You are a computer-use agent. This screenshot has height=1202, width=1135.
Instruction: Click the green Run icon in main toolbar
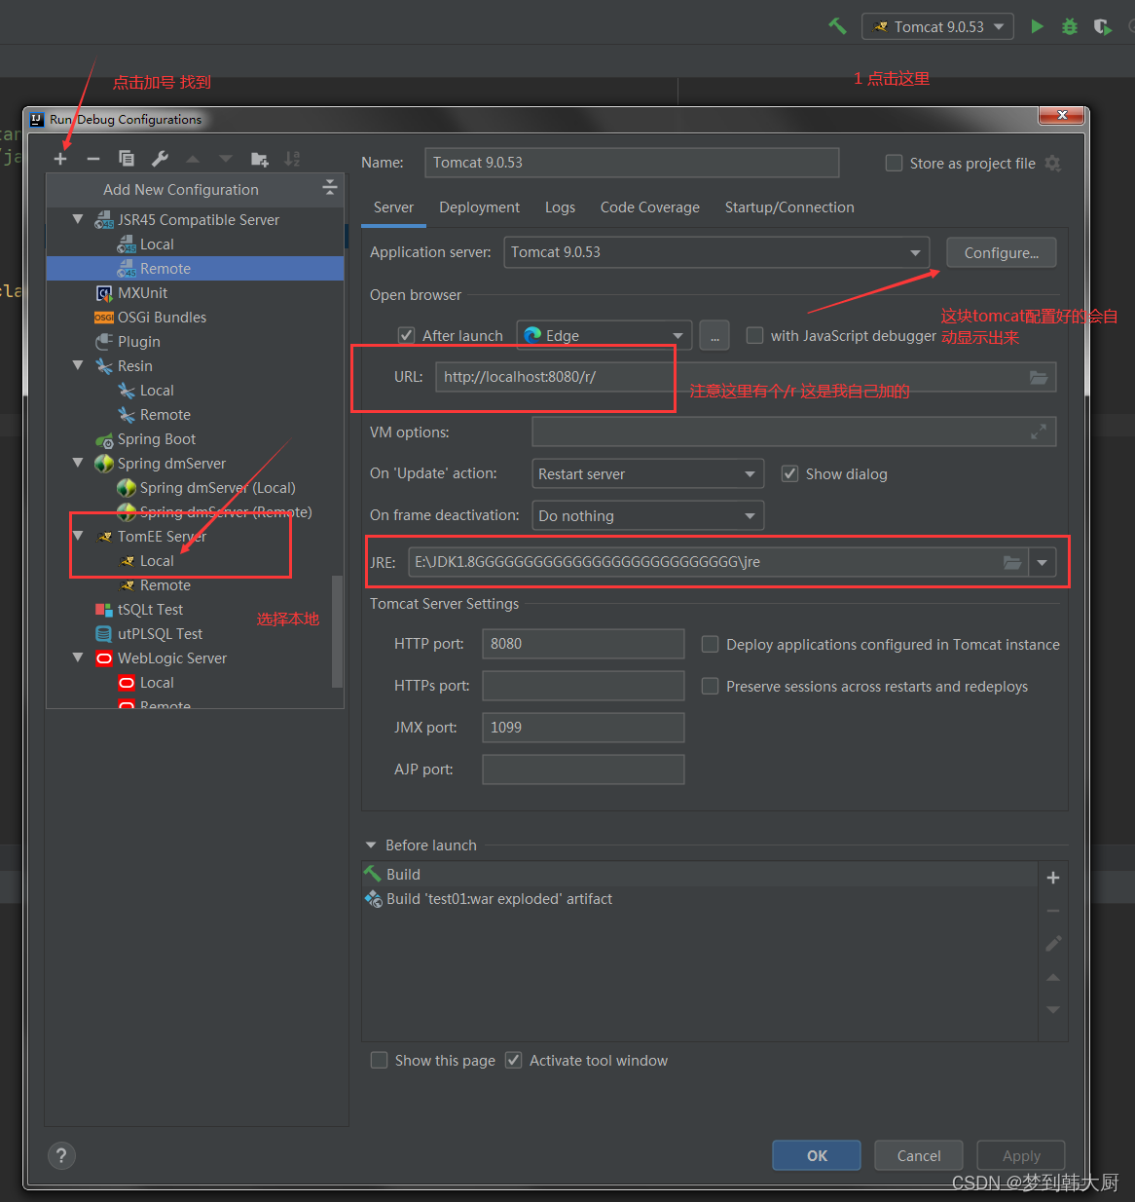(1038, 26)
